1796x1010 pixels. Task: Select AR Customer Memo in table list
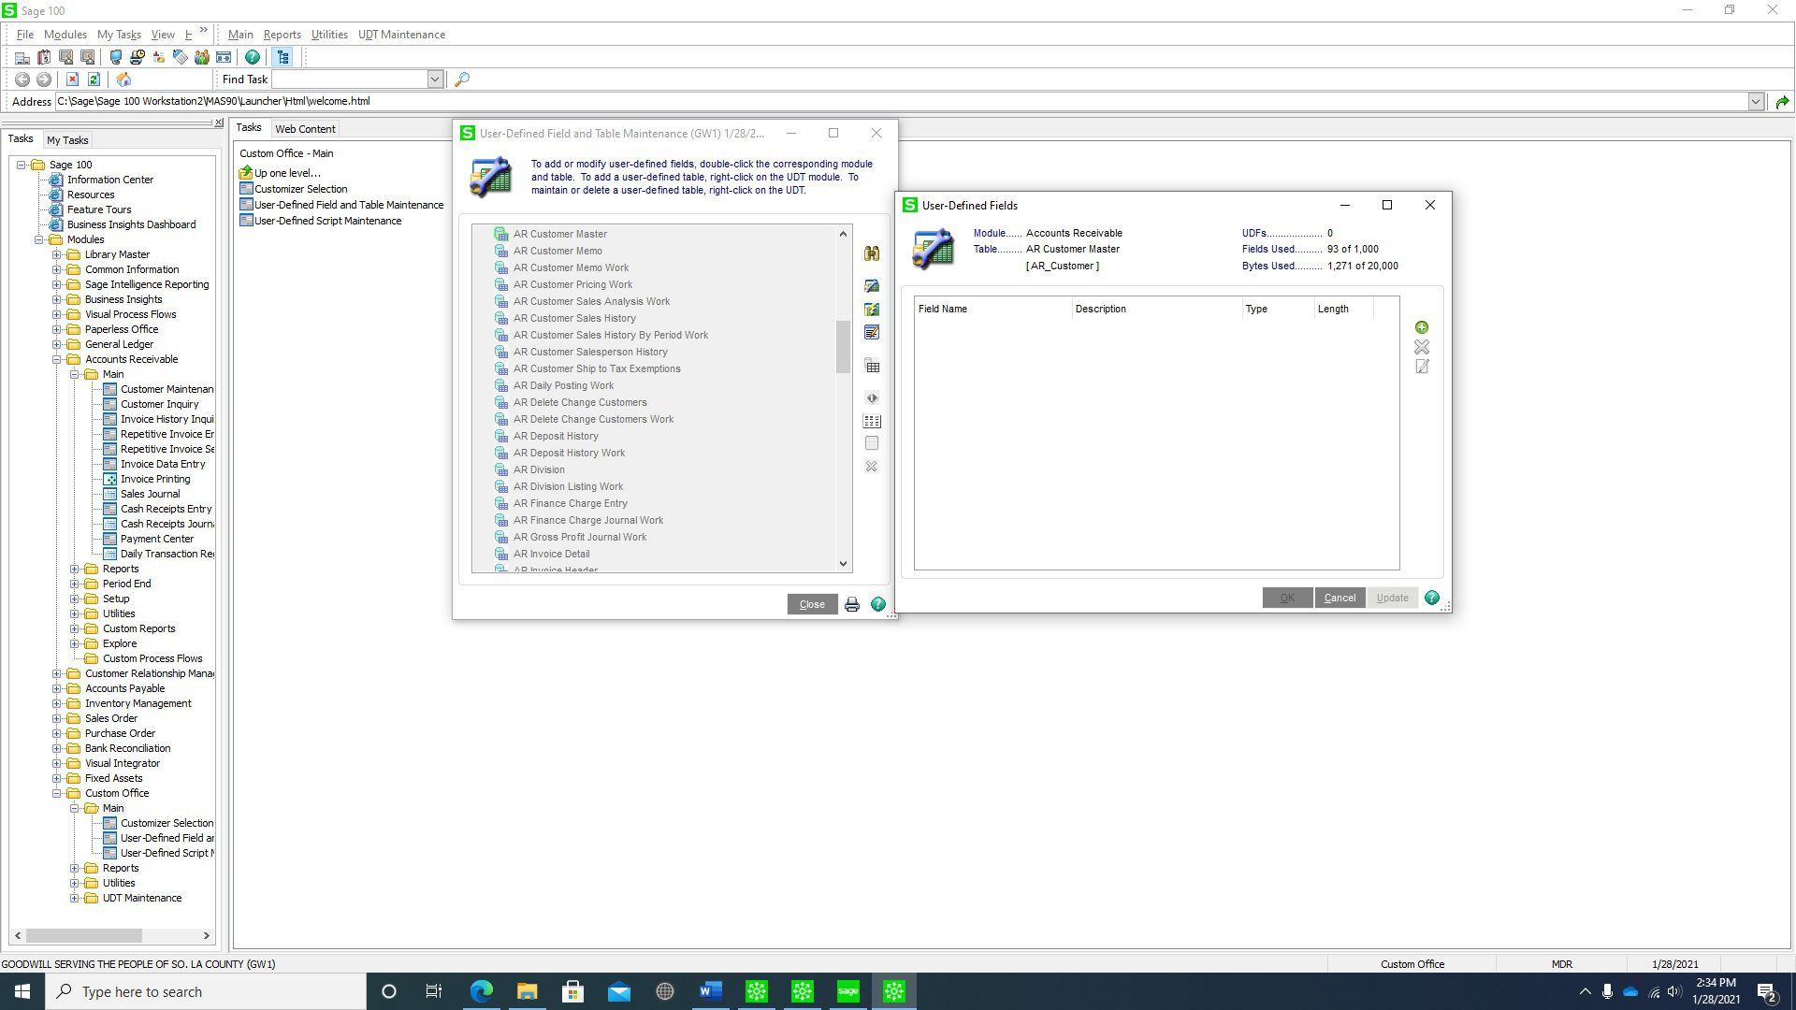557,251
